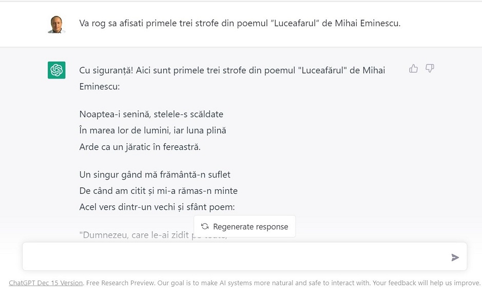482x296 pixels.
Task: Click the line "Noaptea-i senină, stelele-s scăldate"
Action: (x=151, y=114)
